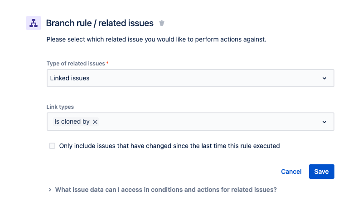Viewport: 353px width, 223px height.
Task: Click empty area of Link types field
Action: point(204,122)
